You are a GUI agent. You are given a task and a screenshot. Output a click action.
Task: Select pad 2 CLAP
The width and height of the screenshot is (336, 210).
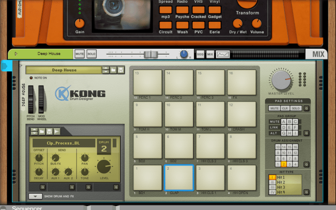point(179,178)
